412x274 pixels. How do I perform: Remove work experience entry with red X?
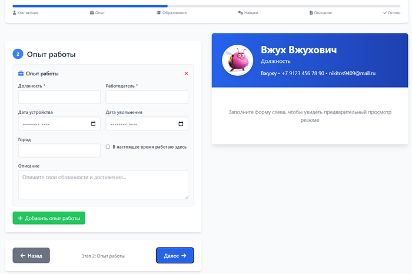click(x=186, y=73)
